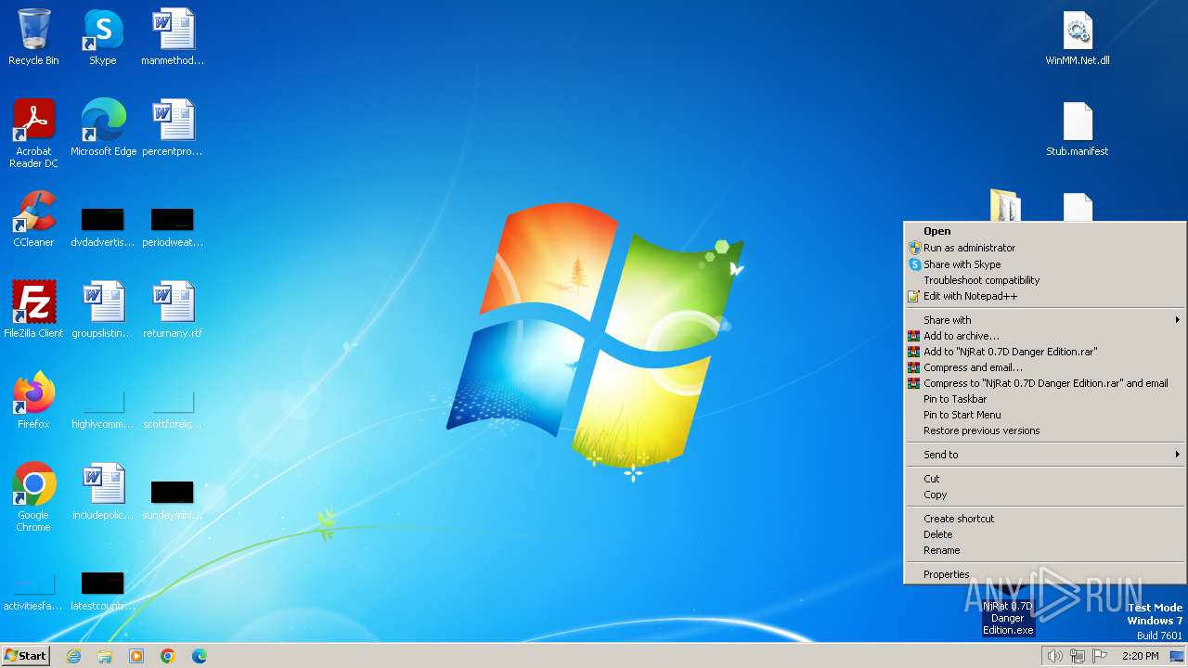Expand the Share with submenu
The image size is (1188, 668).
coord(1044,320)
